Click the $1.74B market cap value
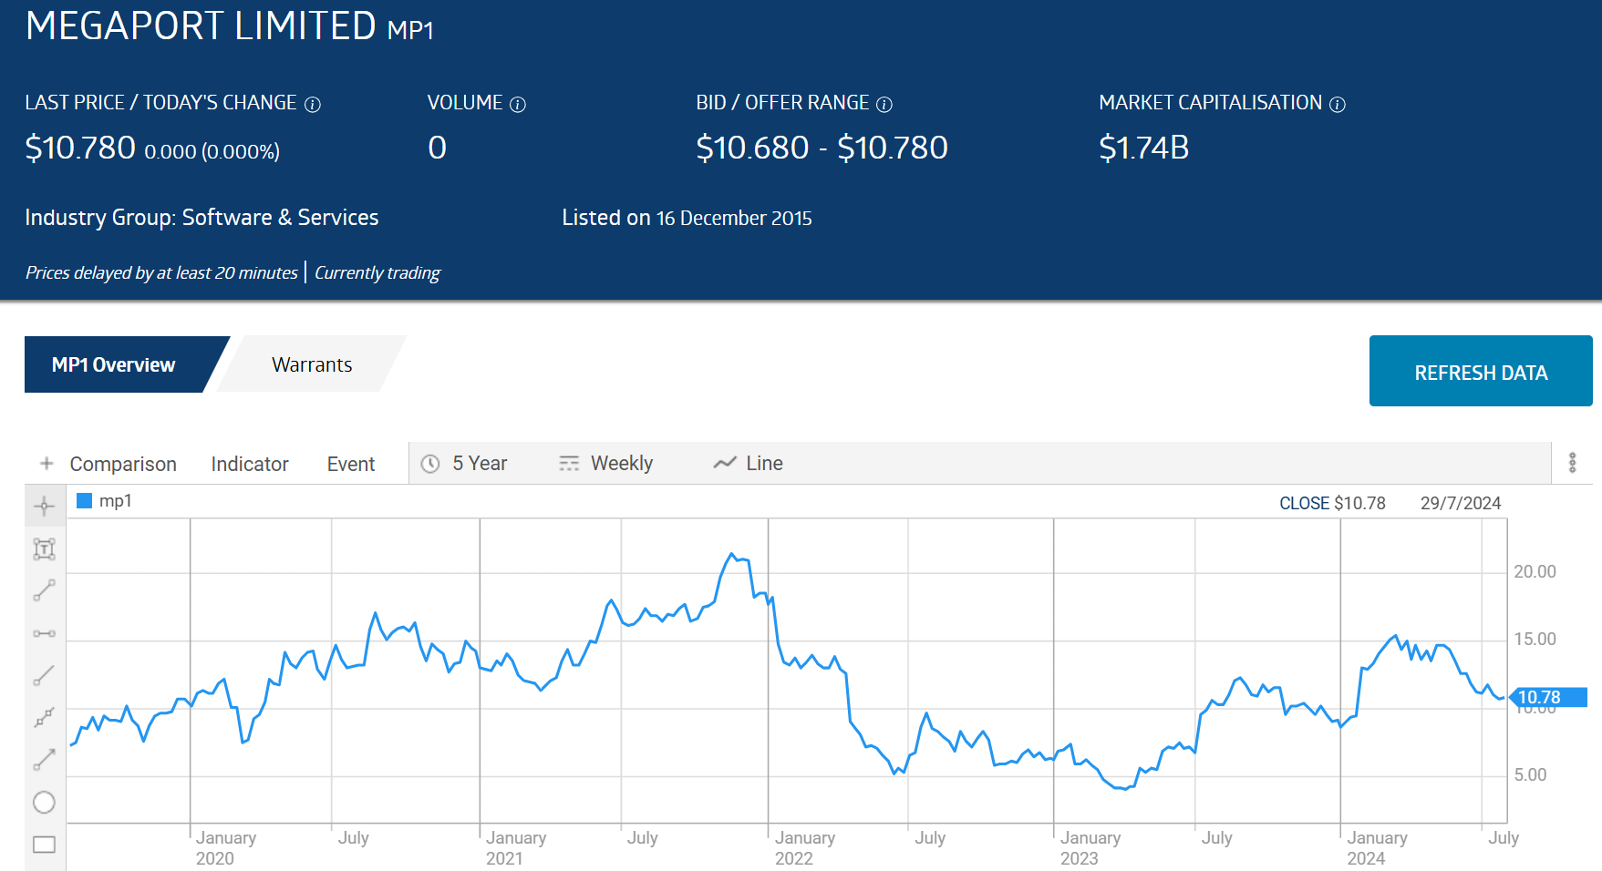Image resolution: width=1602 pixels, height=871 pixels. click(x=1144, y=148)
